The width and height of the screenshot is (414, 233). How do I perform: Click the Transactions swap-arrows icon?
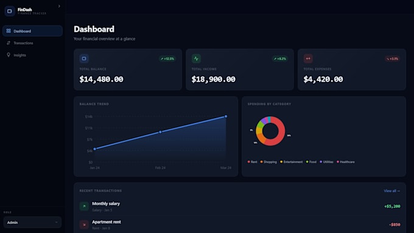tap(9, 43)
